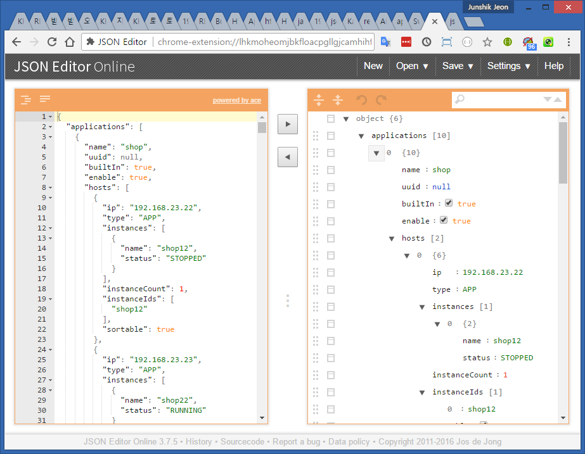The image size is (585, 454).
Task: Tick the selection box beside the uuid row
Action: click(330, 187)
